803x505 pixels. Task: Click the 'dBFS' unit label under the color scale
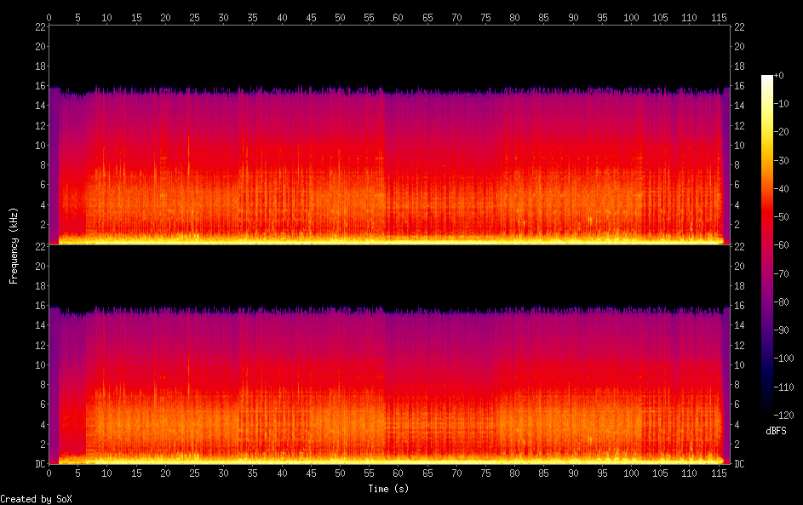point(776,431)
